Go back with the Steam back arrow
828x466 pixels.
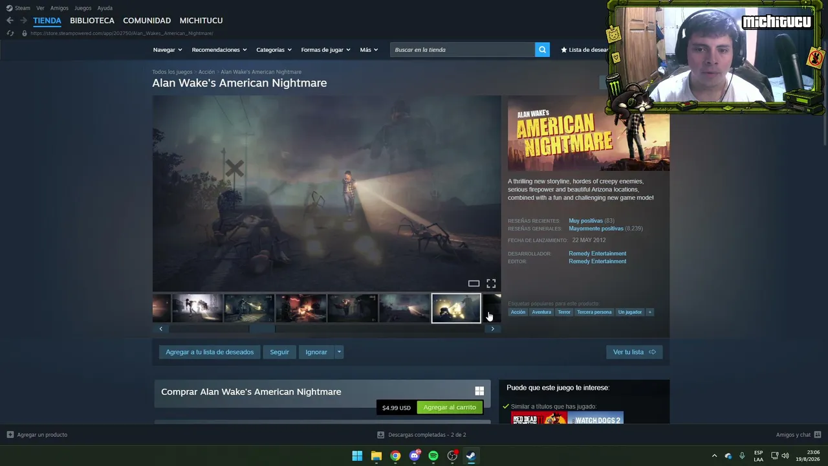pos(10,21)
